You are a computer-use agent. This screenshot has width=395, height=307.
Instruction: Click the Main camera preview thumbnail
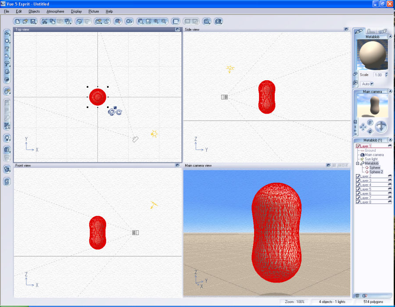(x=372, y=106)
